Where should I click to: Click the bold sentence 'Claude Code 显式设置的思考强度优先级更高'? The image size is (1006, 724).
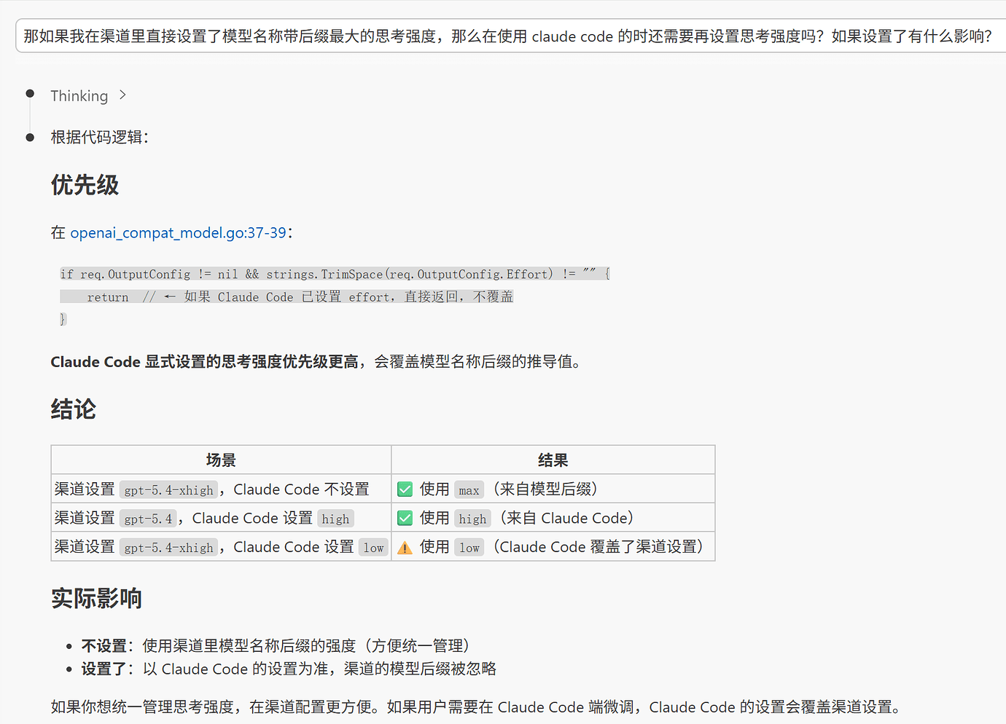pos(204,362)
